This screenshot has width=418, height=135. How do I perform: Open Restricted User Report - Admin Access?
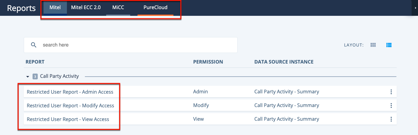click(x=70, y=92)
